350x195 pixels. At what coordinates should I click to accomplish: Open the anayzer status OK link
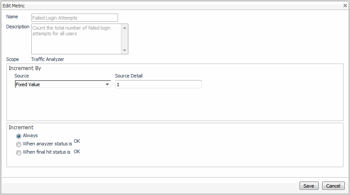tap(77, 141)
